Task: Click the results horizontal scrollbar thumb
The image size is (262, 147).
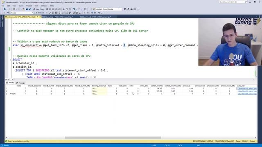Action: pos(113,138)
